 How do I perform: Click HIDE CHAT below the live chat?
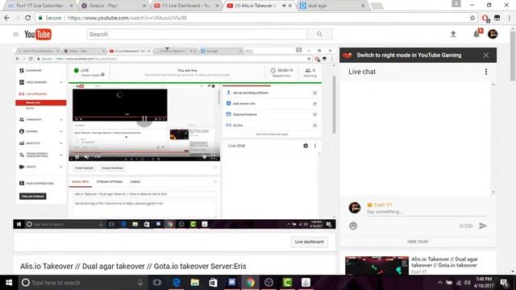[x=418, y=242]
